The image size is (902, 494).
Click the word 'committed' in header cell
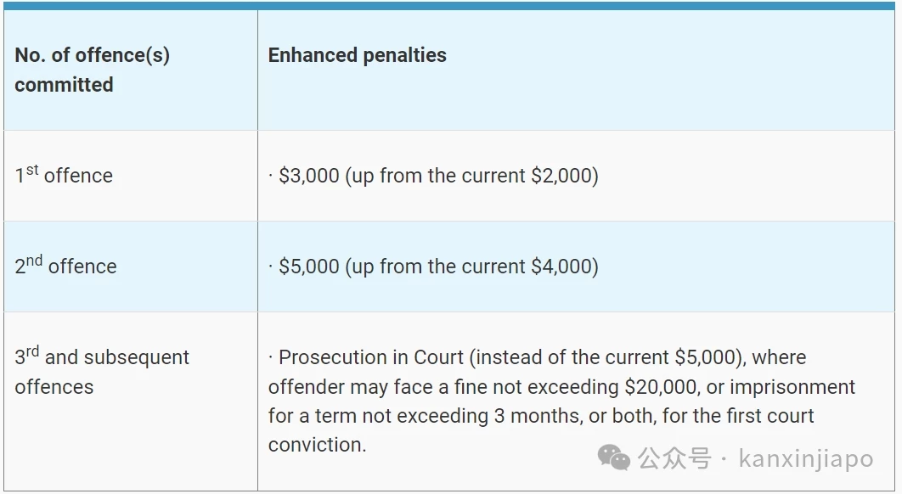(64, 85)
